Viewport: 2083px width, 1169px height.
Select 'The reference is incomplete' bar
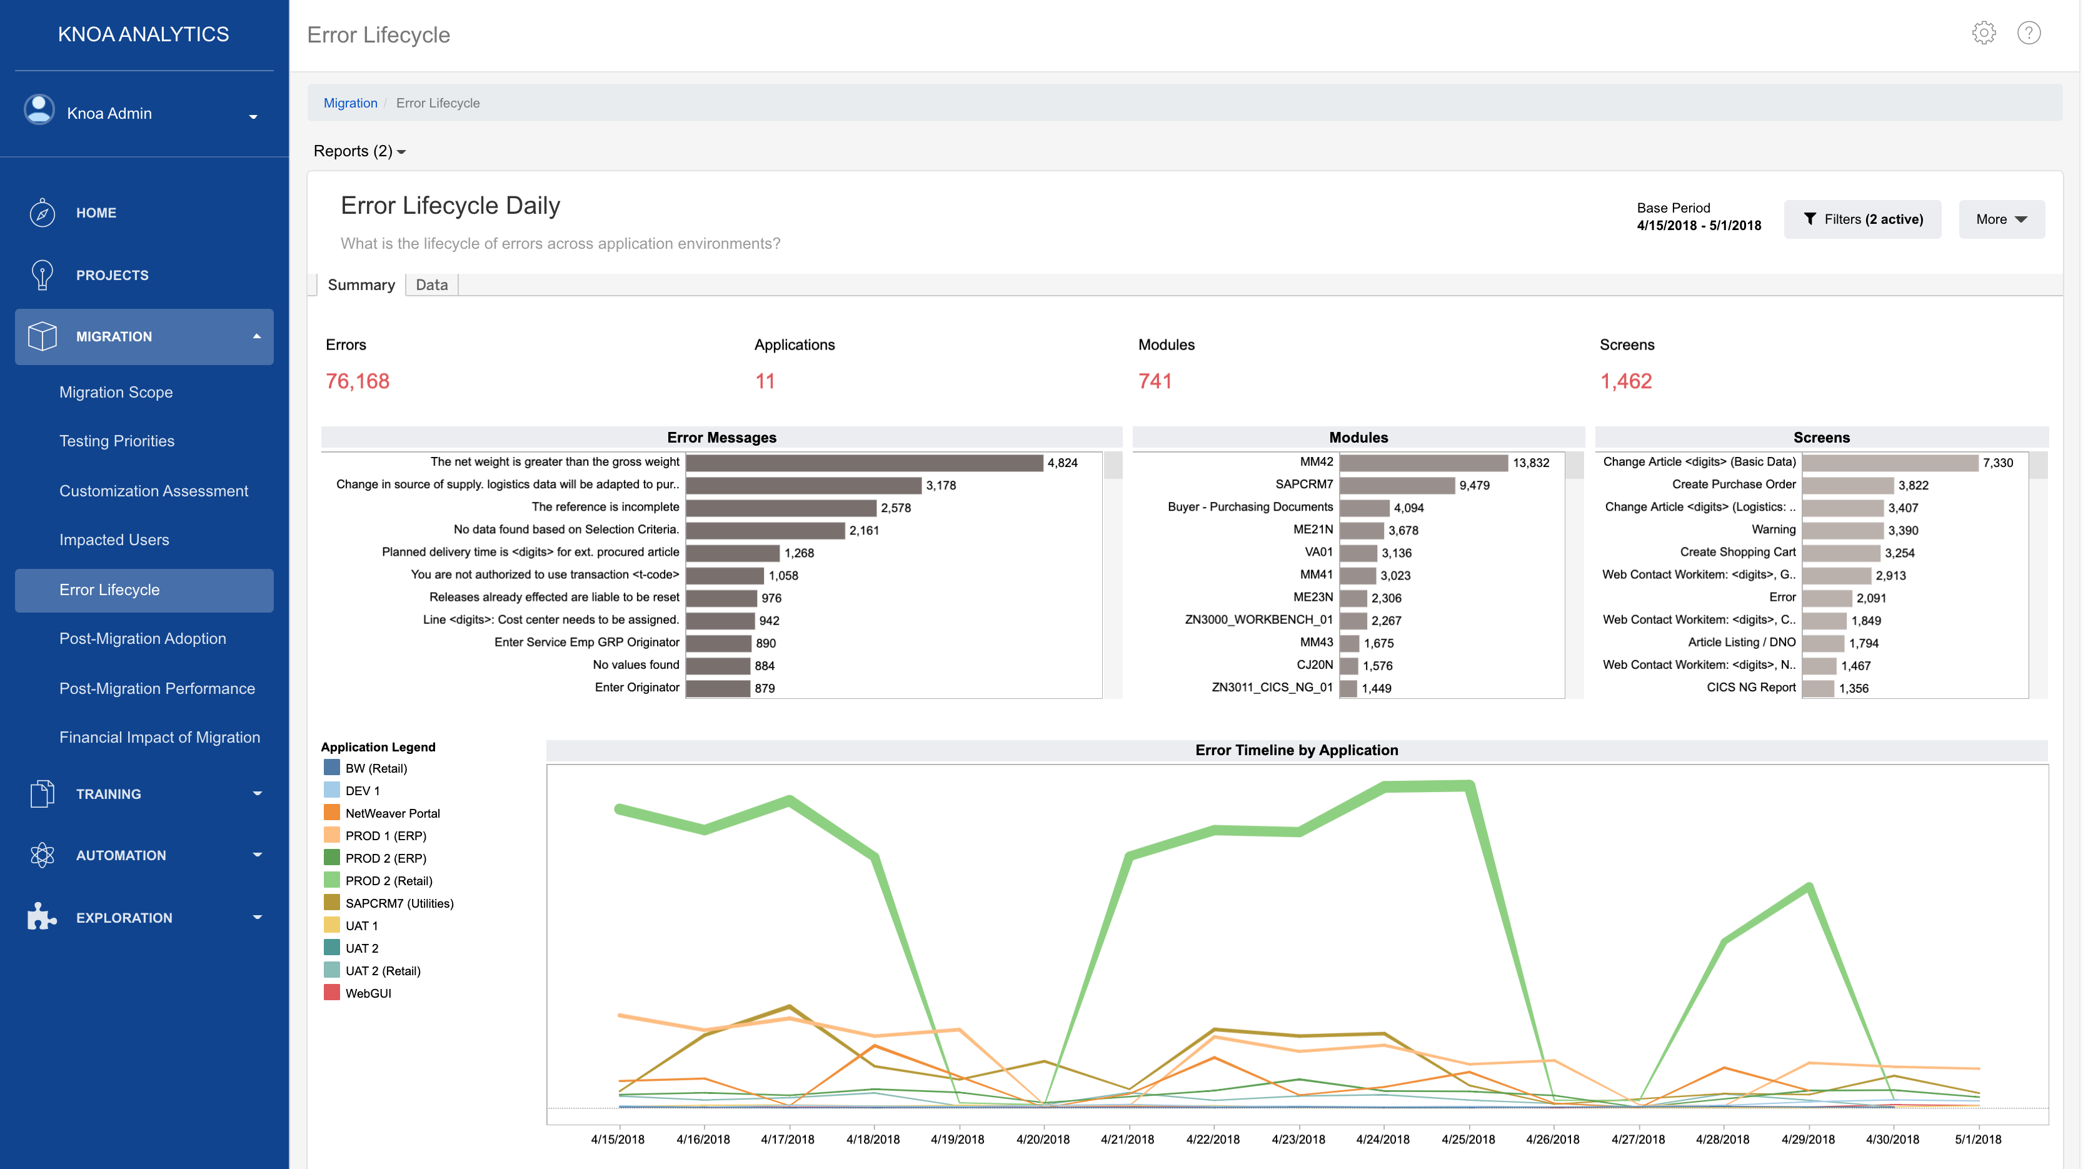click(781, 508)
